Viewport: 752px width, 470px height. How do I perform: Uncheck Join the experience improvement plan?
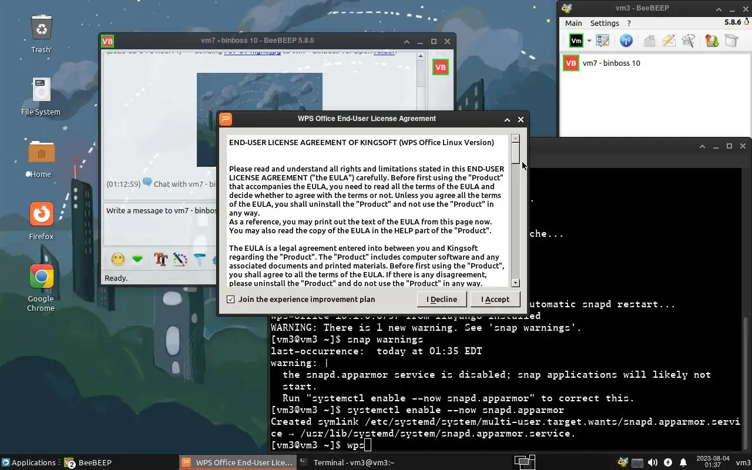231,299
